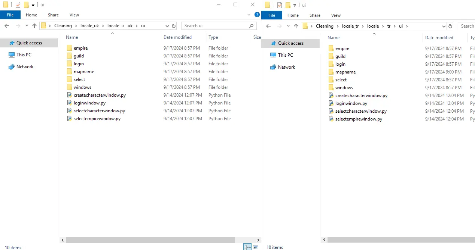Select the mapname folder modified at 9:00 PM
The height and width of the screenshot is (250, 475).
click(x=345, y=72)
